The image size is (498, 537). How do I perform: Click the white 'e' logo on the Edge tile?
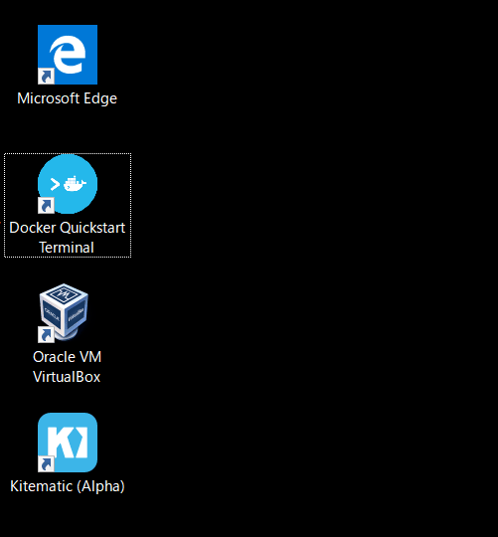pos(68,54)
